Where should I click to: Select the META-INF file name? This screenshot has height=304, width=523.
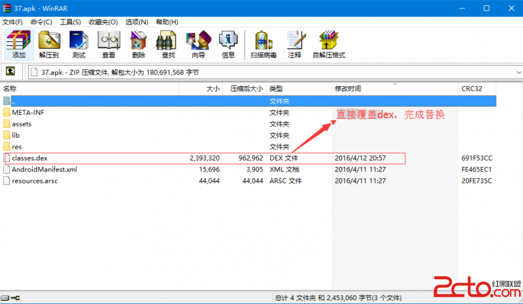point(28,113)
